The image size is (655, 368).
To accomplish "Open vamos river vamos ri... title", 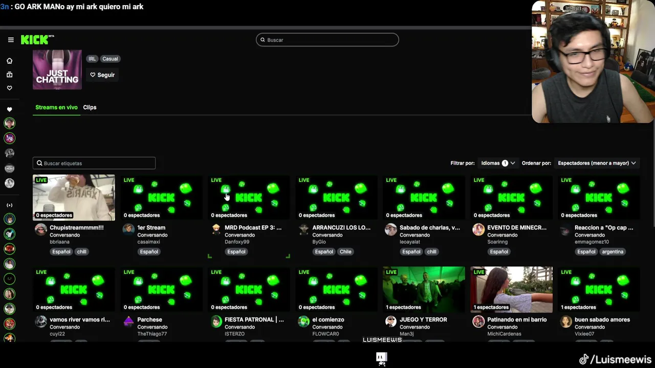I will (x=80, y=319).
